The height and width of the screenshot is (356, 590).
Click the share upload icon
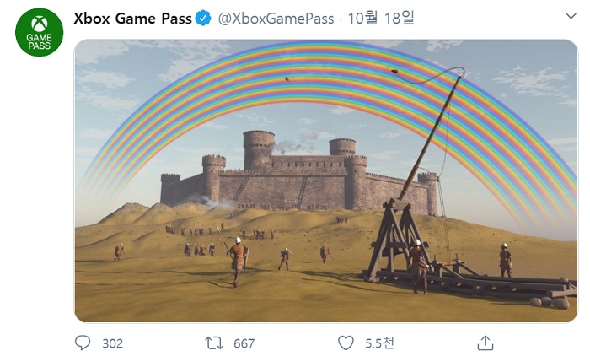[485, 343]
